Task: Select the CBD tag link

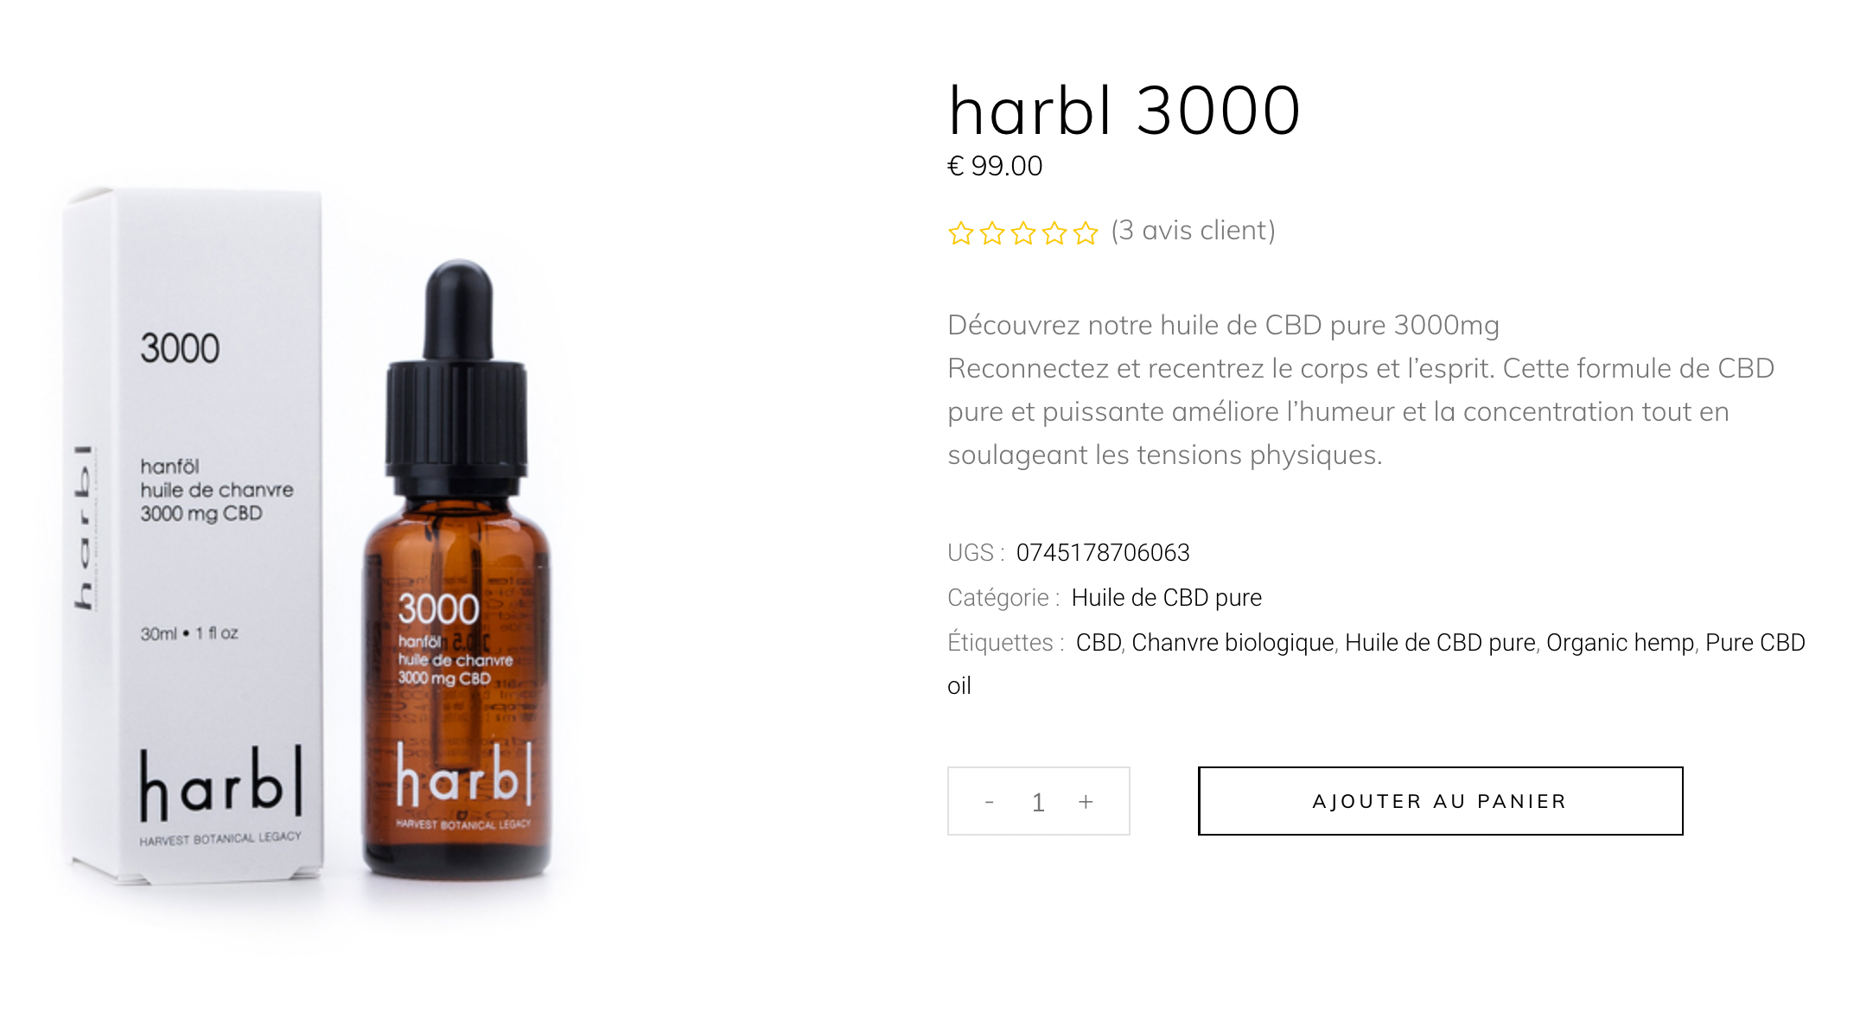Action: [1099, 643]
